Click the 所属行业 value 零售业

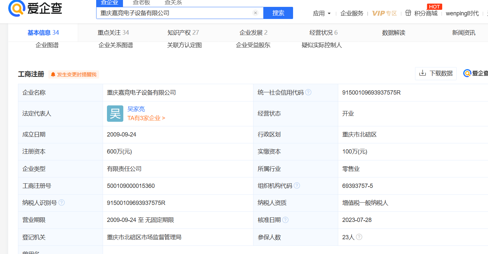[351, 169]
